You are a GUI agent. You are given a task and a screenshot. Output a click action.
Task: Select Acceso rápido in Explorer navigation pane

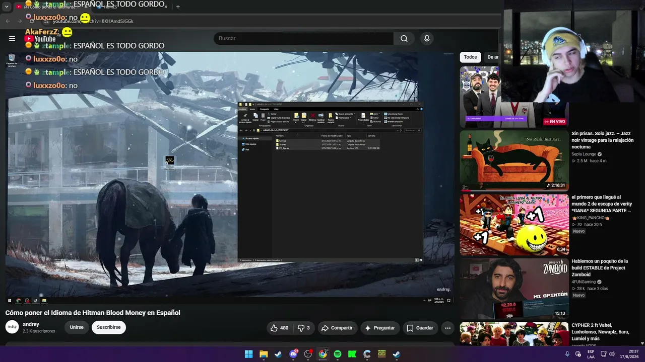click(x=251, y=138)
